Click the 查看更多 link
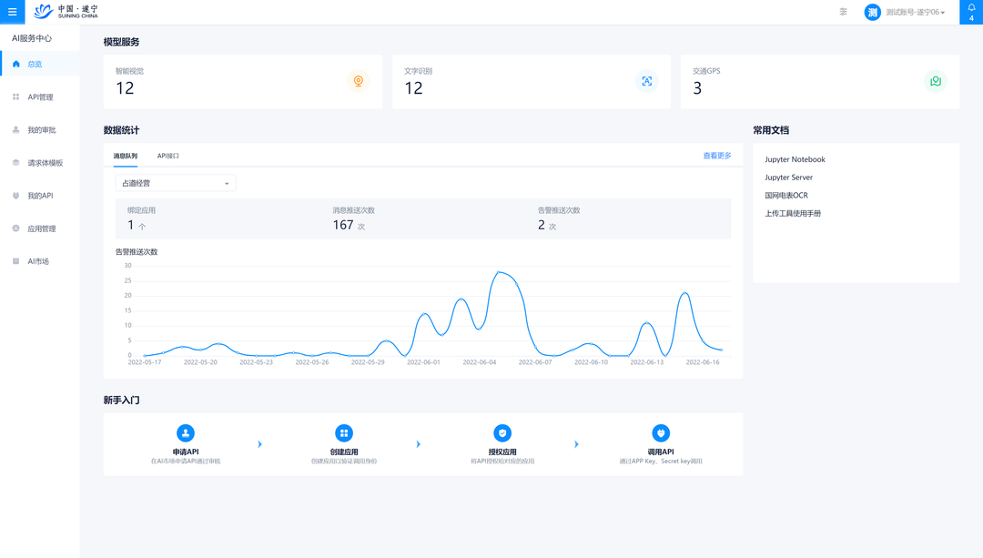This screenshot has height=558, width=983. coord(716,156)
